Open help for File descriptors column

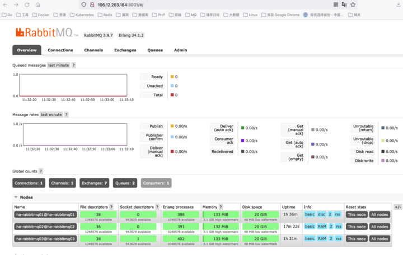click(x=111, y=207)
